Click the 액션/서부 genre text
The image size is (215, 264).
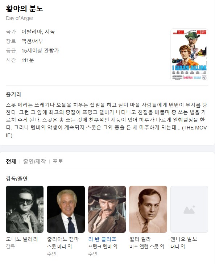[x=32, y=41]
